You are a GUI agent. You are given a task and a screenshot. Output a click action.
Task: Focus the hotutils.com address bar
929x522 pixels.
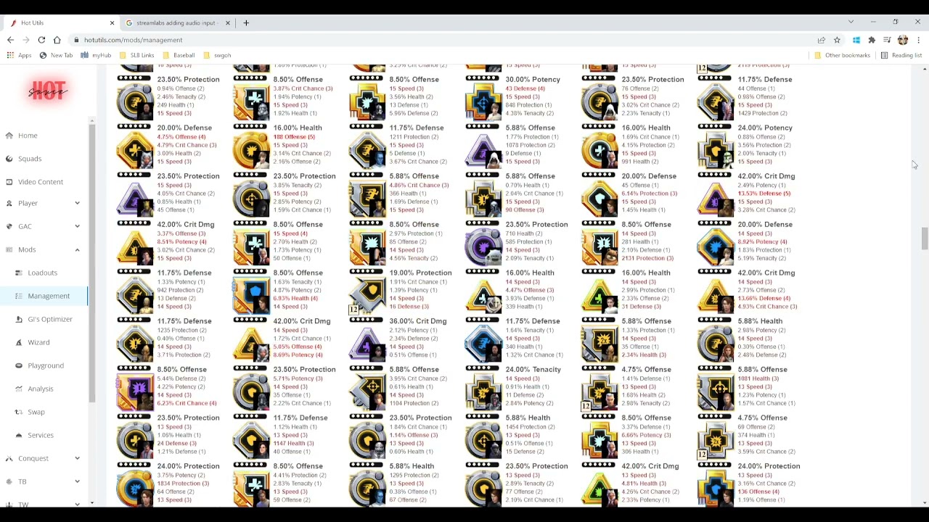click(443, 40)
